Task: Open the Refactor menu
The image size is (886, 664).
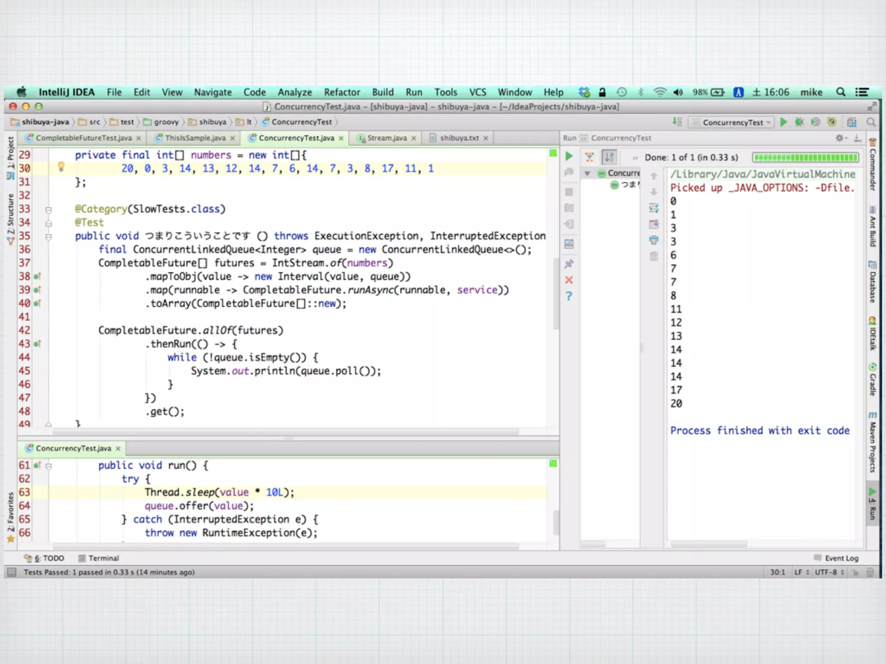Action: (x=342, y=92)
